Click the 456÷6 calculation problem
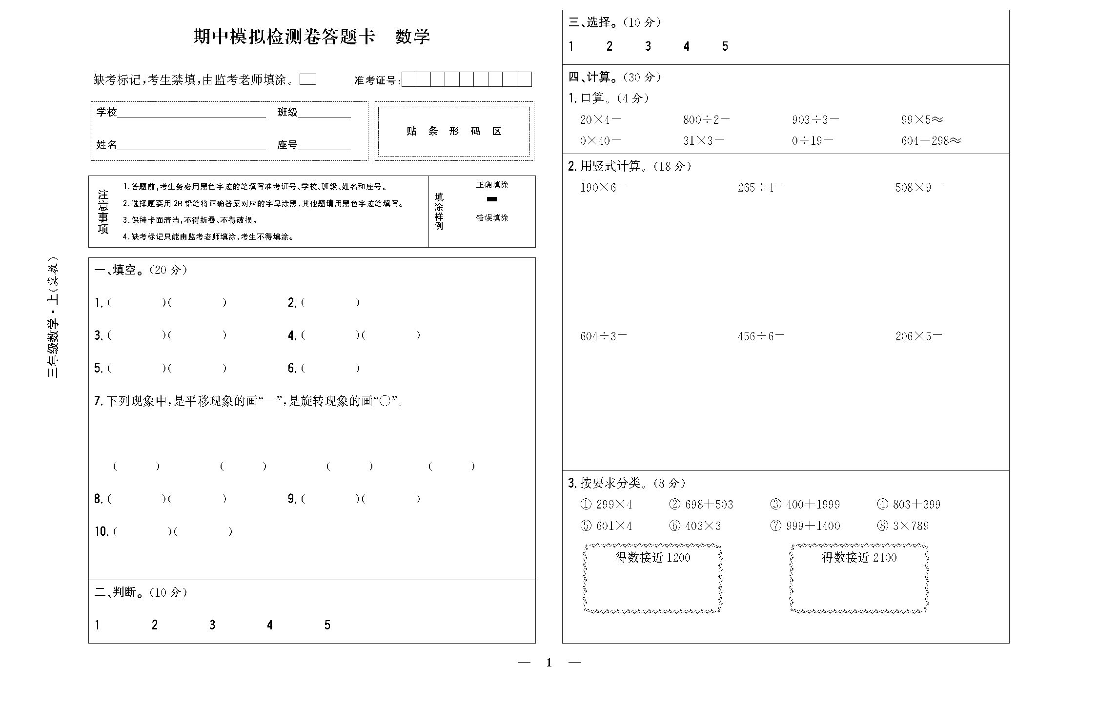1098x704 pixels. coord(760,336)
